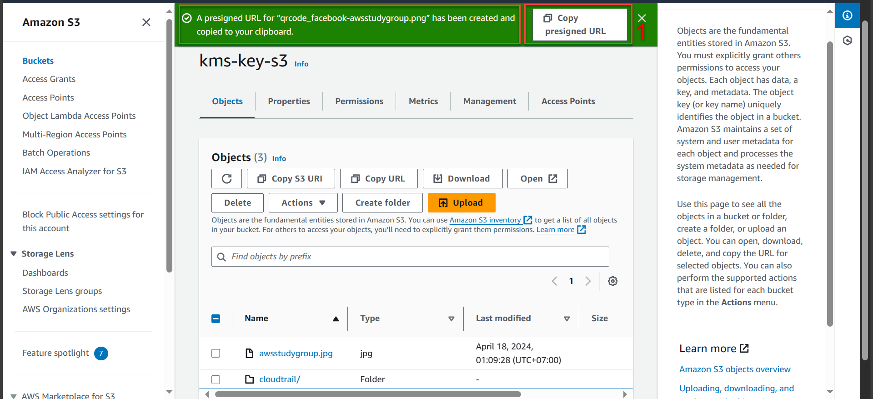Click the sidebar vertical scrollbar

click(x=169, y=146)
